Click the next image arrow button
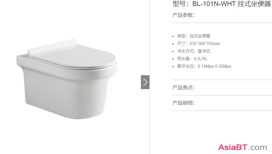 click(145, 82)
